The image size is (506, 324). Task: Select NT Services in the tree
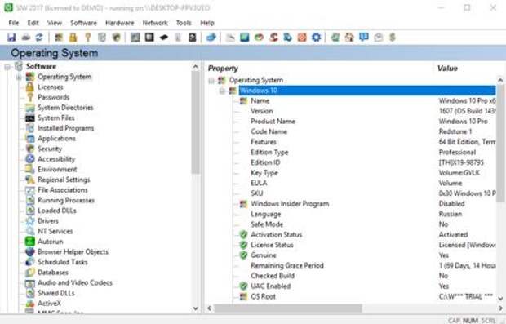[x=55, y=231]
